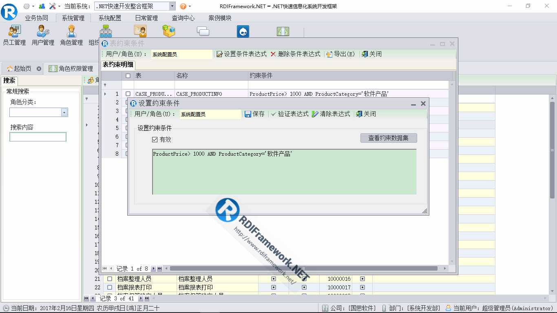Toggle the 有效 checkbox
Image resolution: width=557 pixels, height=313 pixels.
coord(155,139)
